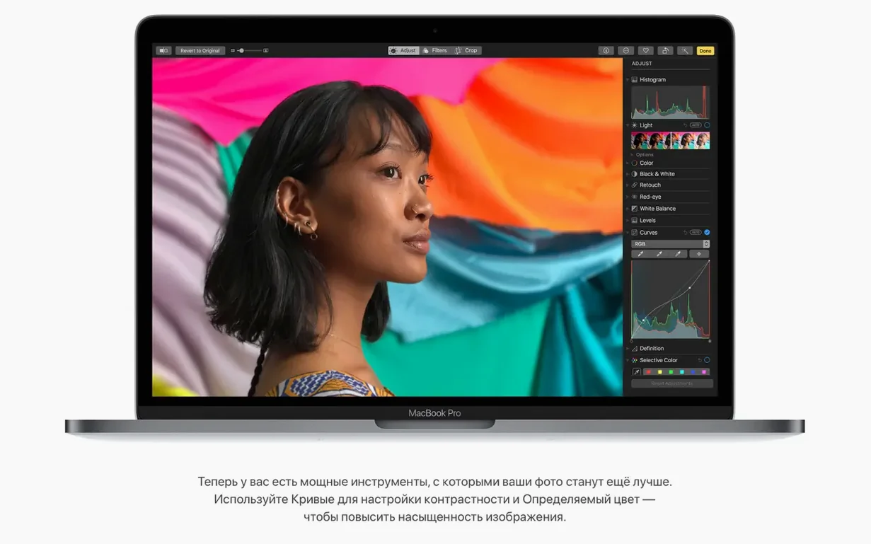This screenshot has width=871, height=544.
Task: Collapse the Histogram section
Action: pyautogui.click(x=628, y=80)
